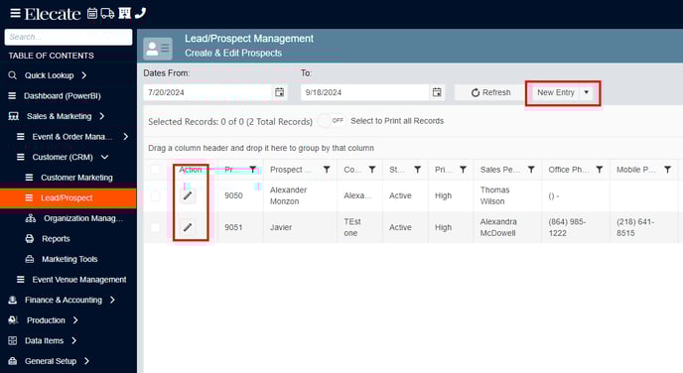
Task: Expand the Finance & Accounting menu
Action: [x=112, y=300]
